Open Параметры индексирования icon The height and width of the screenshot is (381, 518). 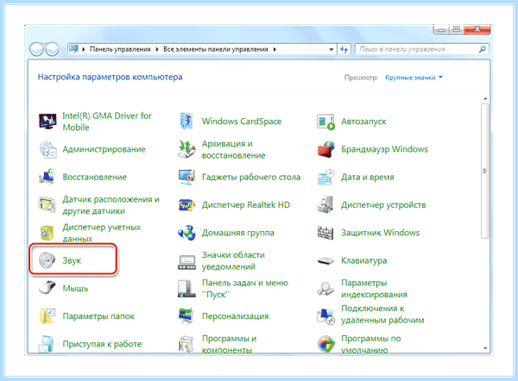click(x=325, y=288)
